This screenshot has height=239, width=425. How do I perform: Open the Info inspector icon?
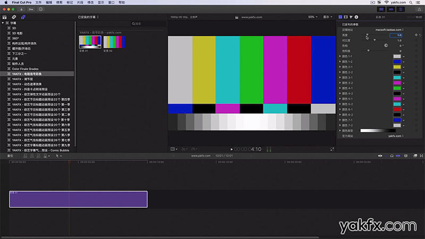(x=356, y=17)
